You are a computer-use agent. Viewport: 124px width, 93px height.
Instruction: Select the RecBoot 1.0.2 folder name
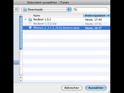[x=42, y=19]
